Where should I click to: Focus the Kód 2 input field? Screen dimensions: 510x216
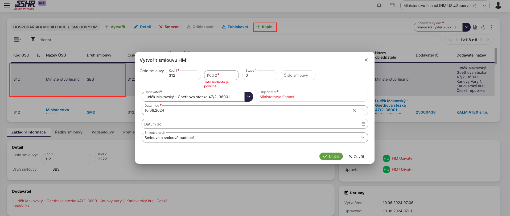click(x=221, y=75)
